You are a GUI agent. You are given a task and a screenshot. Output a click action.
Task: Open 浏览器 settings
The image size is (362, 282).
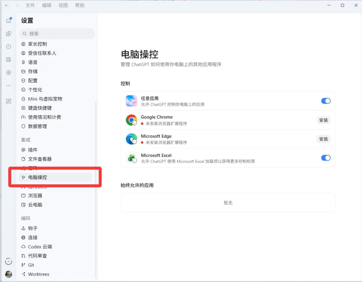click(x=55, y=196)
